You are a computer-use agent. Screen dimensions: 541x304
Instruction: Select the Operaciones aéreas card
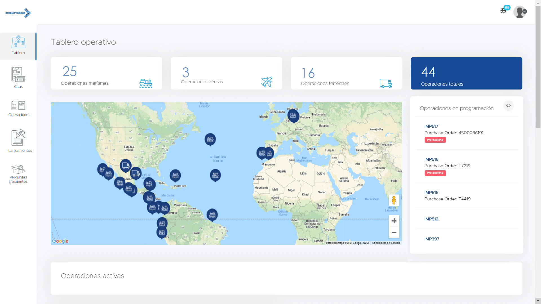pyautogui.click(x=227, y=73)
